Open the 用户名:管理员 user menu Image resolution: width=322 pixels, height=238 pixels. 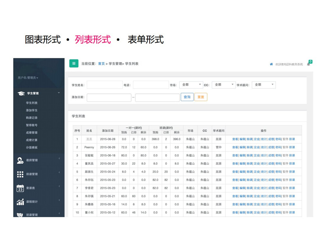28,78
